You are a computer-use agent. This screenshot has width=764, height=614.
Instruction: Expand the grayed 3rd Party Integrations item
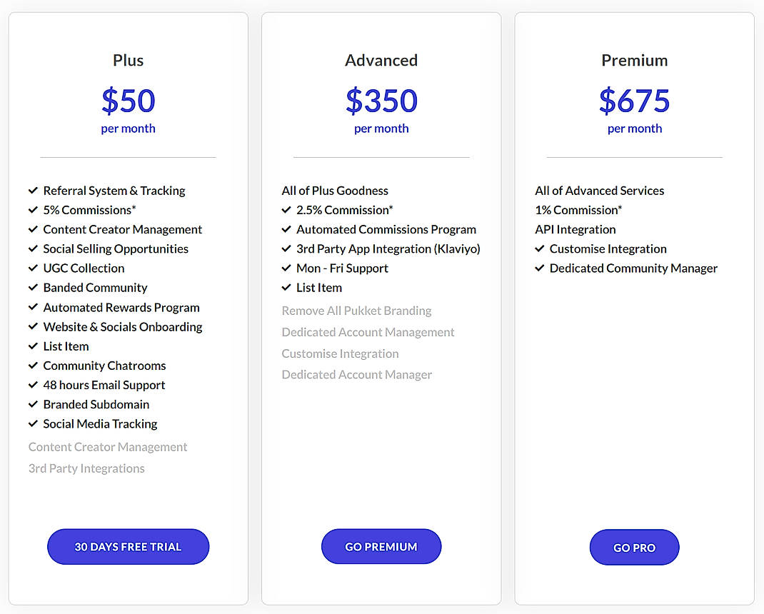coord(86,468)
